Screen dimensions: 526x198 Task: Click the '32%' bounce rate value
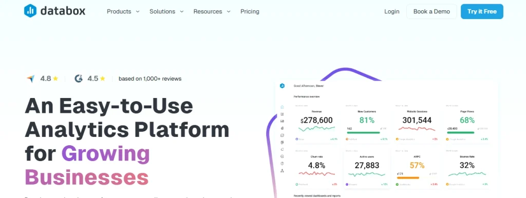(x=467, y=165)
